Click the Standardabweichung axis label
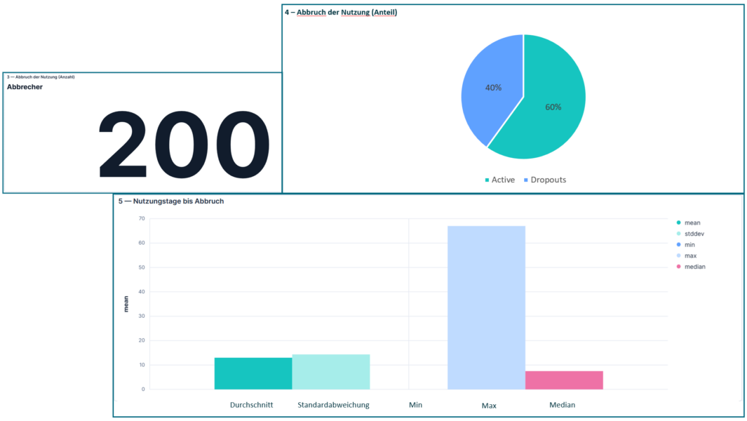Viewport: 747px width, 421px height. (333, 405)
